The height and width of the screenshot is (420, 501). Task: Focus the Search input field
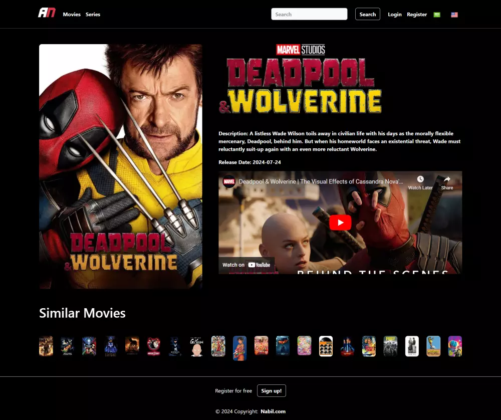click(x=309, y=14)
